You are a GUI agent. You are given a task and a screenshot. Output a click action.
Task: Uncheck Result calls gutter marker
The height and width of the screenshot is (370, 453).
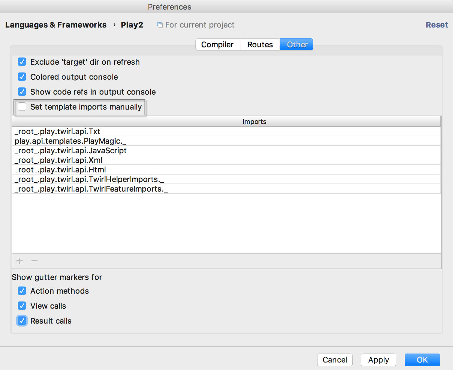(x=22, y=321)
